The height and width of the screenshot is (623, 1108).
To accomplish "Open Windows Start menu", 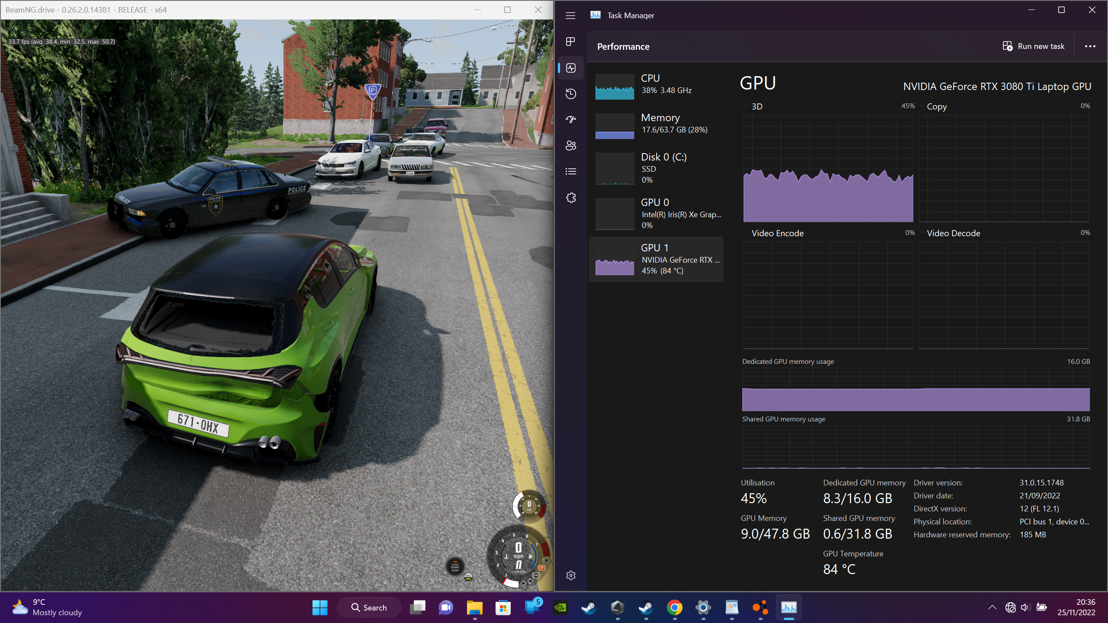I will [x=320, y=607].
